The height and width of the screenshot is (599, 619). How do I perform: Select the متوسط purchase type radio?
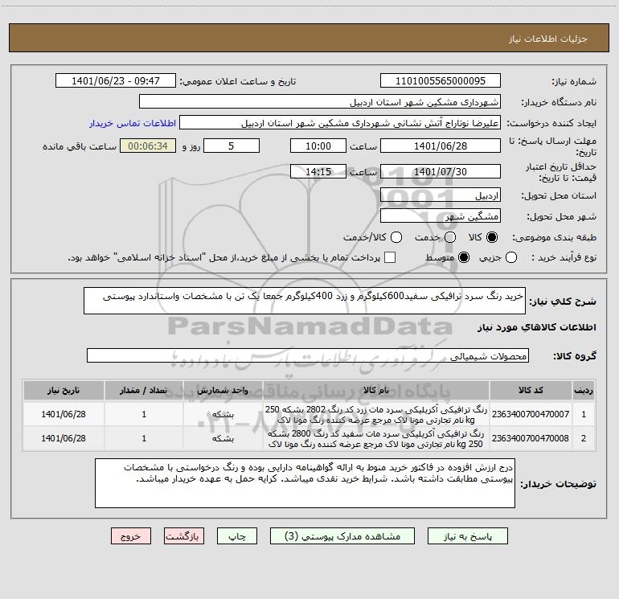coord(464,258)
